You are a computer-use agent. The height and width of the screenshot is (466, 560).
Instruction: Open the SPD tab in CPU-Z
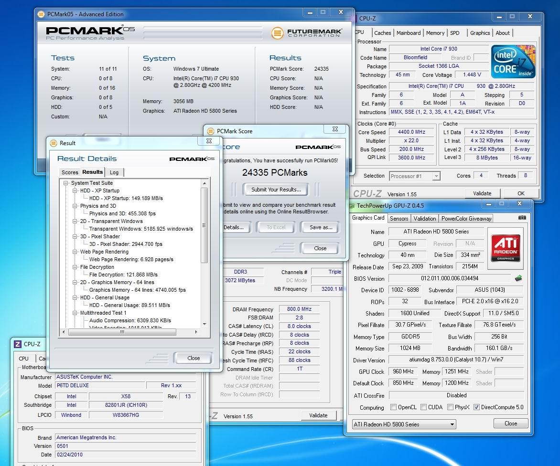pos(455,33)
